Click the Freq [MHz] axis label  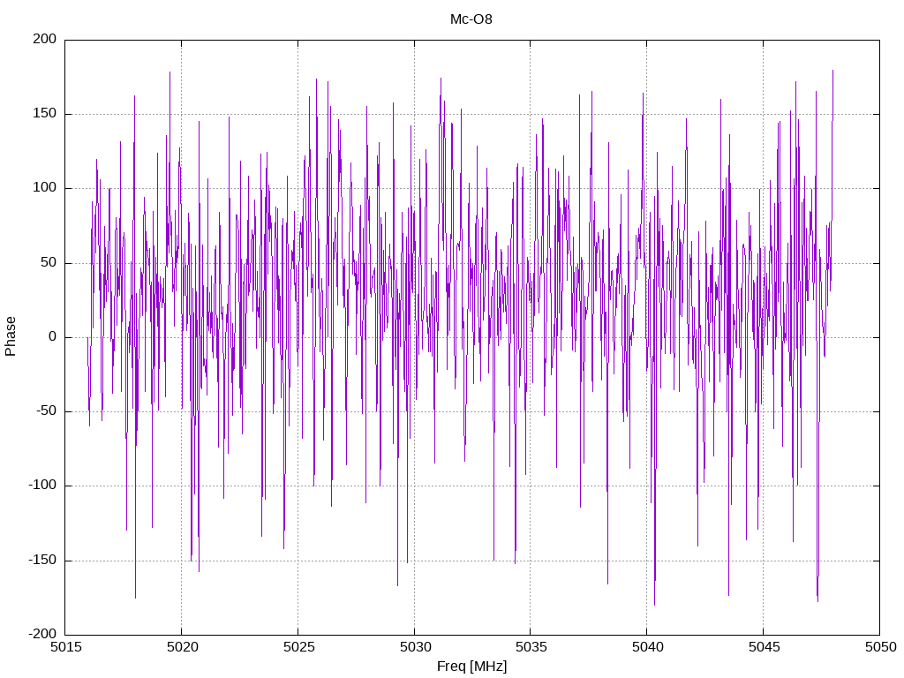tap(471, 666)
